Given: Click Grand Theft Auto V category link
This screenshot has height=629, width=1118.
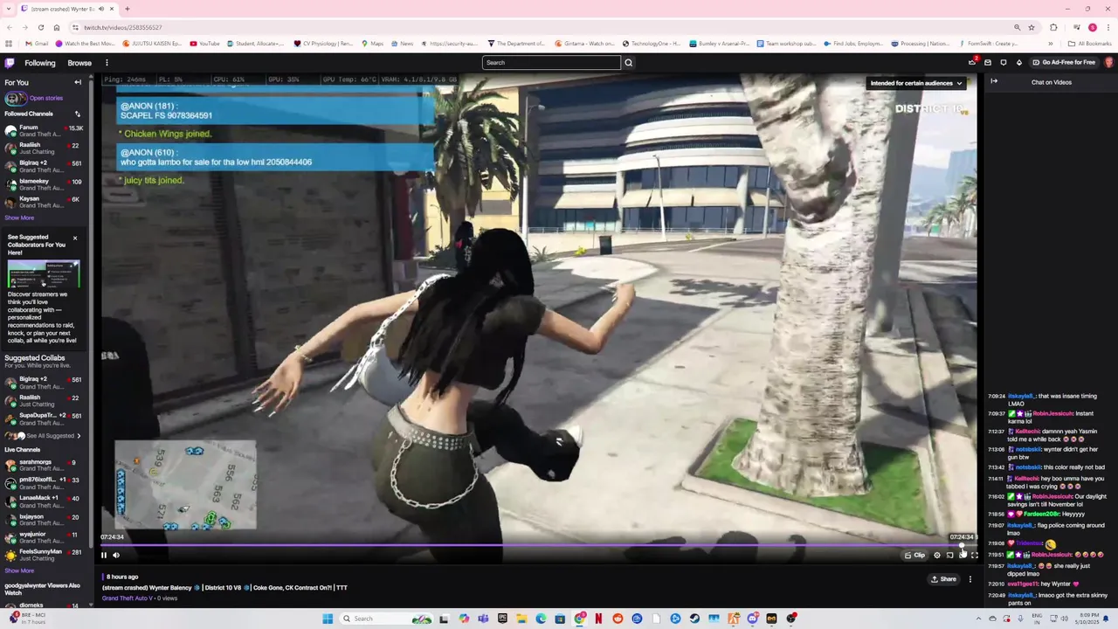Looking at the screenshot, I should pos(127,598).
